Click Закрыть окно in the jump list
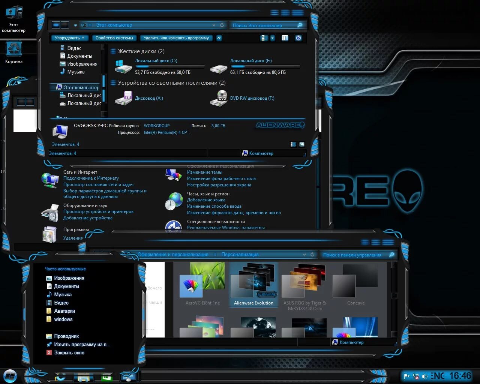This screenshot has width=480, height=384. click(x=65, y=352)
